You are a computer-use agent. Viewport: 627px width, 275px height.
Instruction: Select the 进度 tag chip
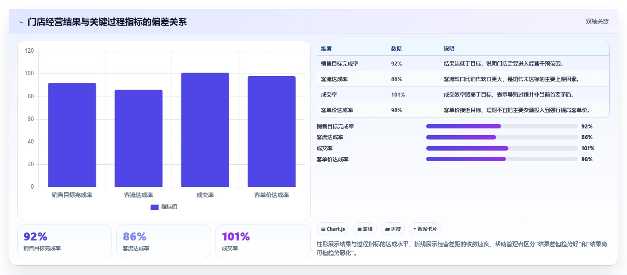coord(393,229)
